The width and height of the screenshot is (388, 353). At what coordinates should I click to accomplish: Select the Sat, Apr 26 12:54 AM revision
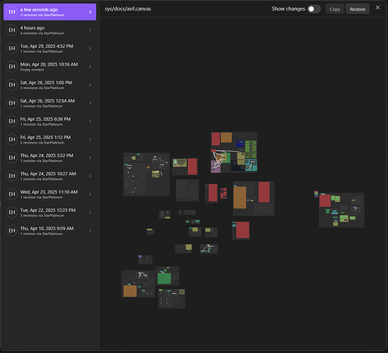point(49,103)
